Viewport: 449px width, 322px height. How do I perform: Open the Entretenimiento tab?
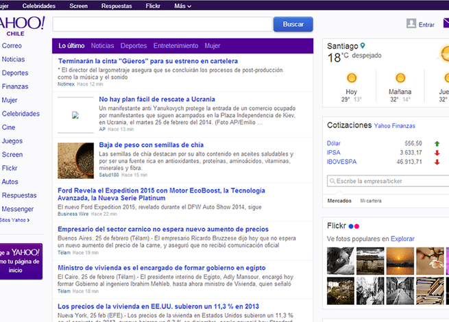tap(175, 46)
